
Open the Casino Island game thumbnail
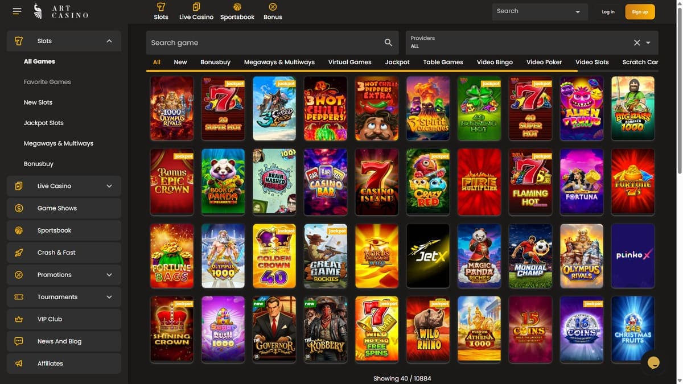coord(377,182)
